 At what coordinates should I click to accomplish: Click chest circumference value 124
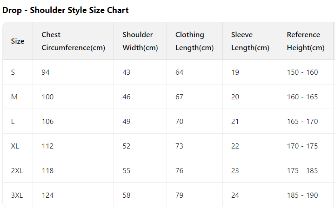47,195
